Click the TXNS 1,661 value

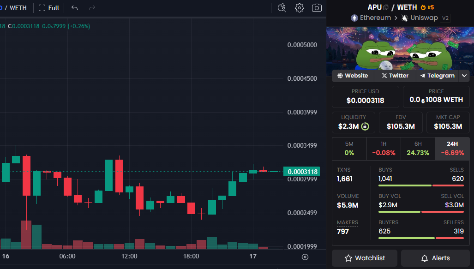coord(345,179)
